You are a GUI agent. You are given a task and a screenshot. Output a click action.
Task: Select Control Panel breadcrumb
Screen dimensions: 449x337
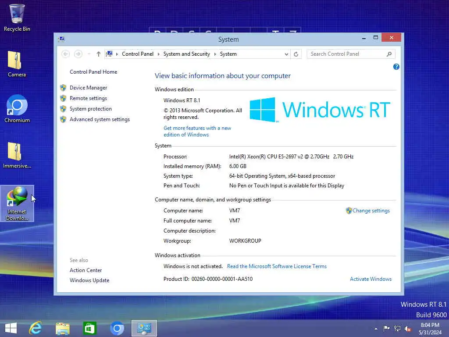(x=137, y=54)
